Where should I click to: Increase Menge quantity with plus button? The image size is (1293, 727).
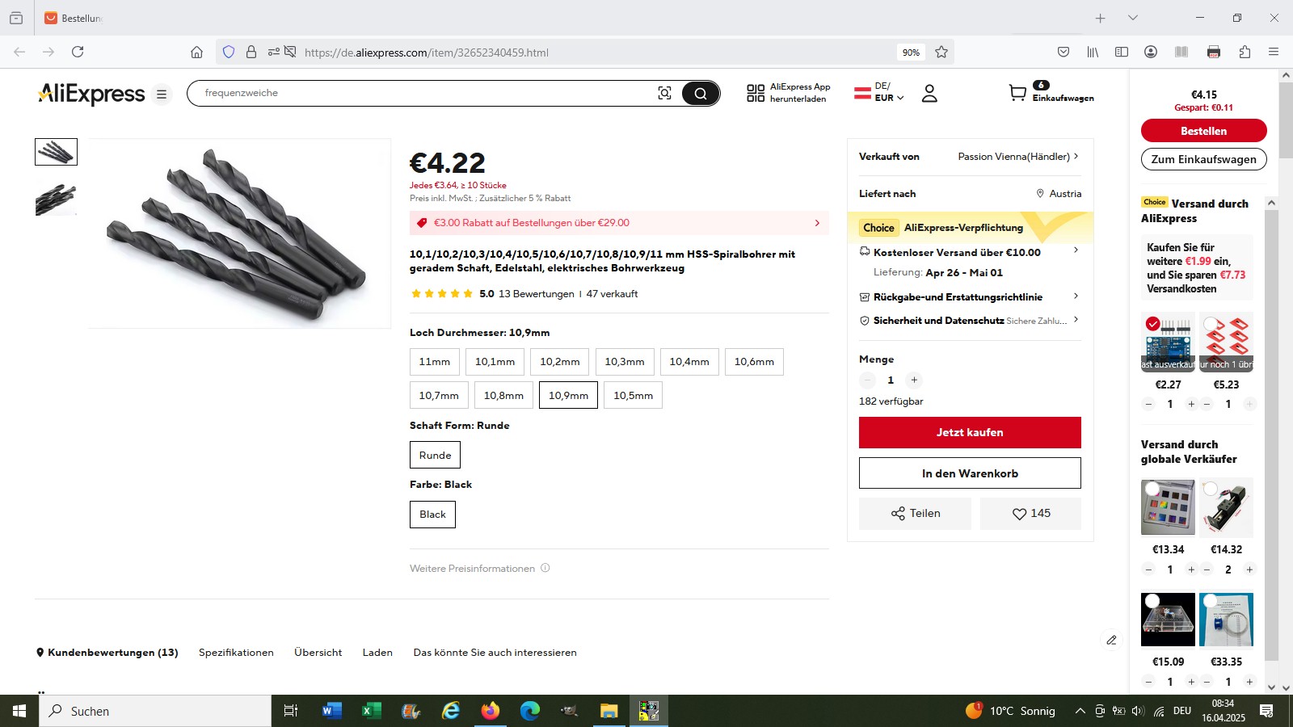[x=914, y=380]
